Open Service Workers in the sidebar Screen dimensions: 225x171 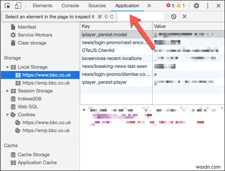[35, 35]
